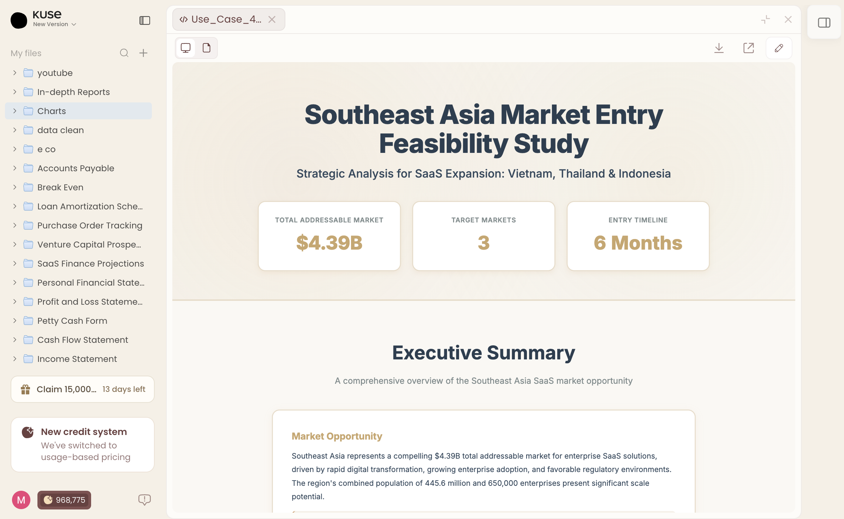
Task: Open the Charts folder
Action: [52, 111]
